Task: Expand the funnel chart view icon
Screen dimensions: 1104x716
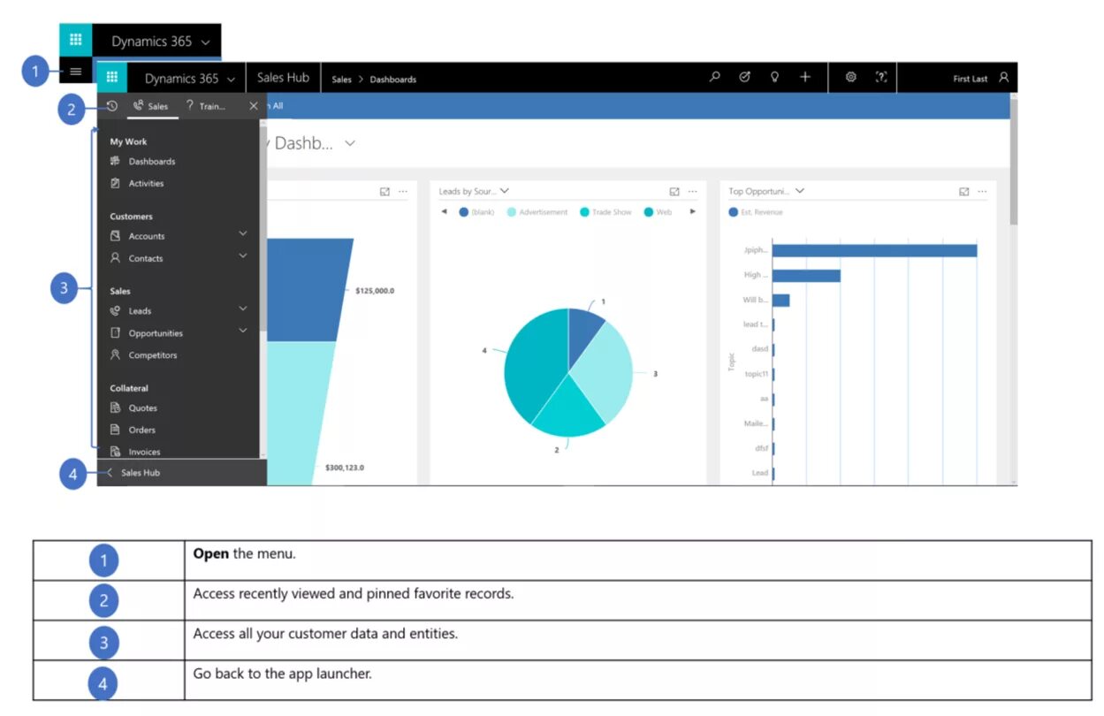Action: click(x=384, y=191)
